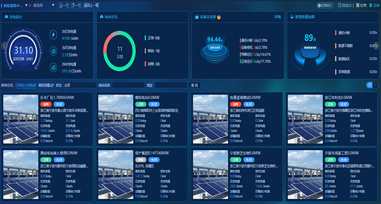The height and width of the screenshot is (204, 381).
Task: Open the 状态 filter dropdown showing 全部
Action: 80,85
